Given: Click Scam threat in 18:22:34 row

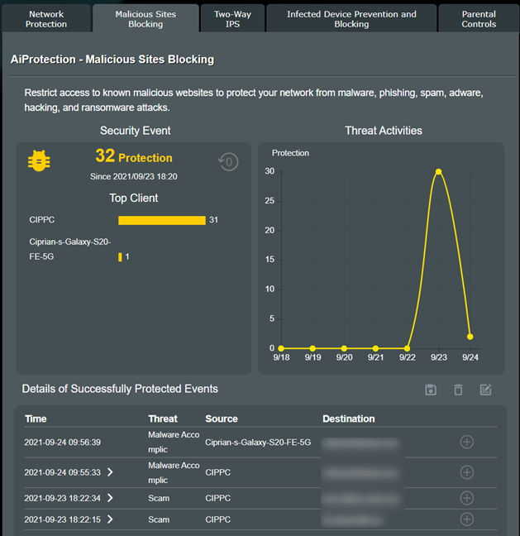Looking at the screenshot, I should 159,499.
